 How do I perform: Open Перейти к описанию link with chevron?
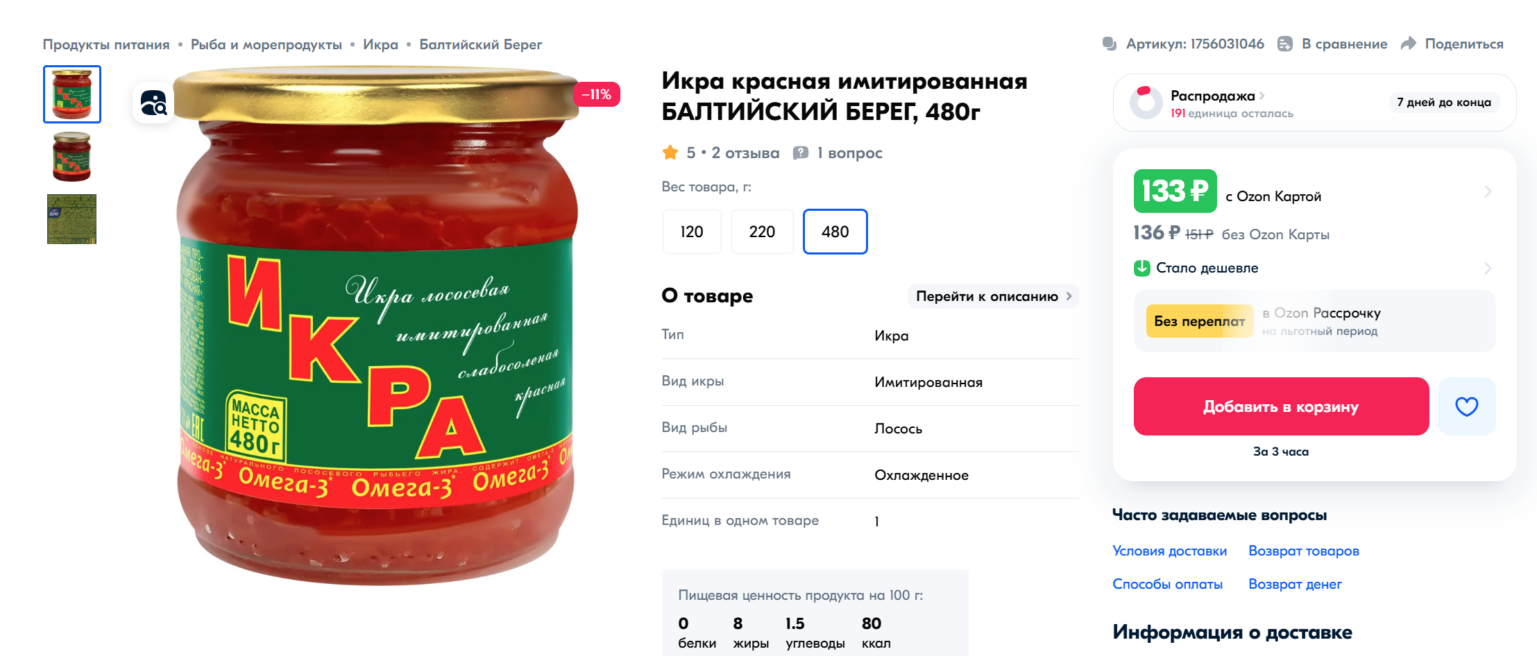click(x=993, y=296)
